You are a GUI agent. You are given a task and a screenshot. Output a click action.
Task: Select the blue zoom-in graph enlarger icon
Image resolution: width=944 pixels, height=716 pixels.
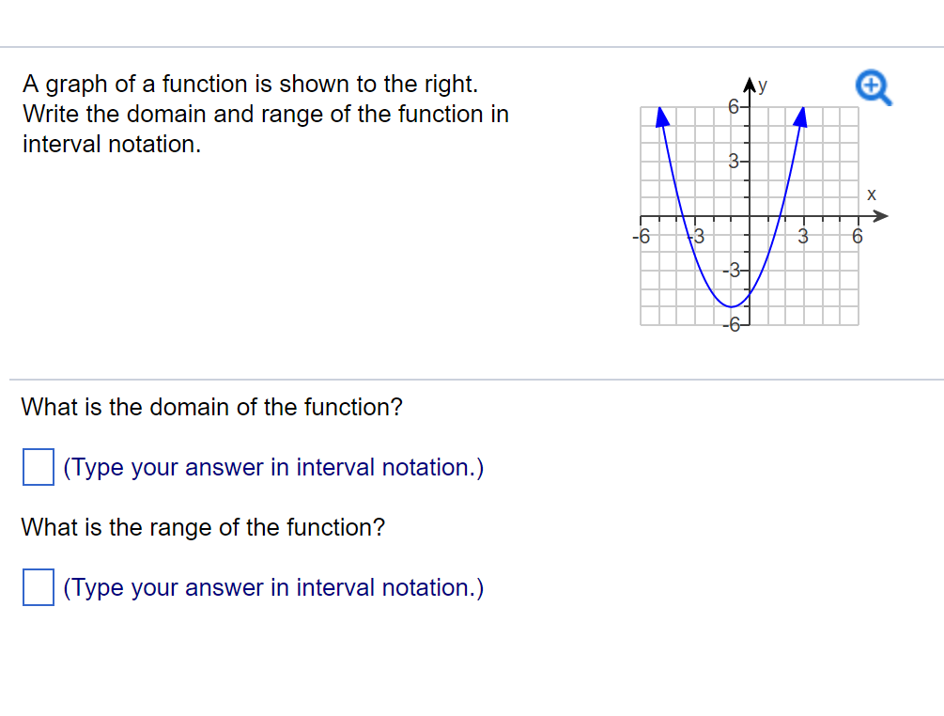click(x=872, y=86)
